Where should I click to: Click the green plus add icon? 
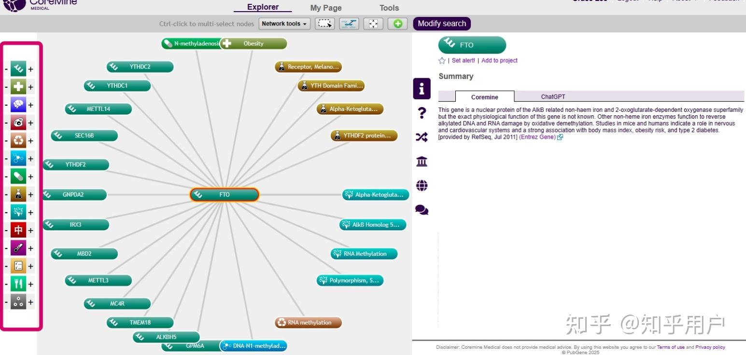tap(397, 24)
